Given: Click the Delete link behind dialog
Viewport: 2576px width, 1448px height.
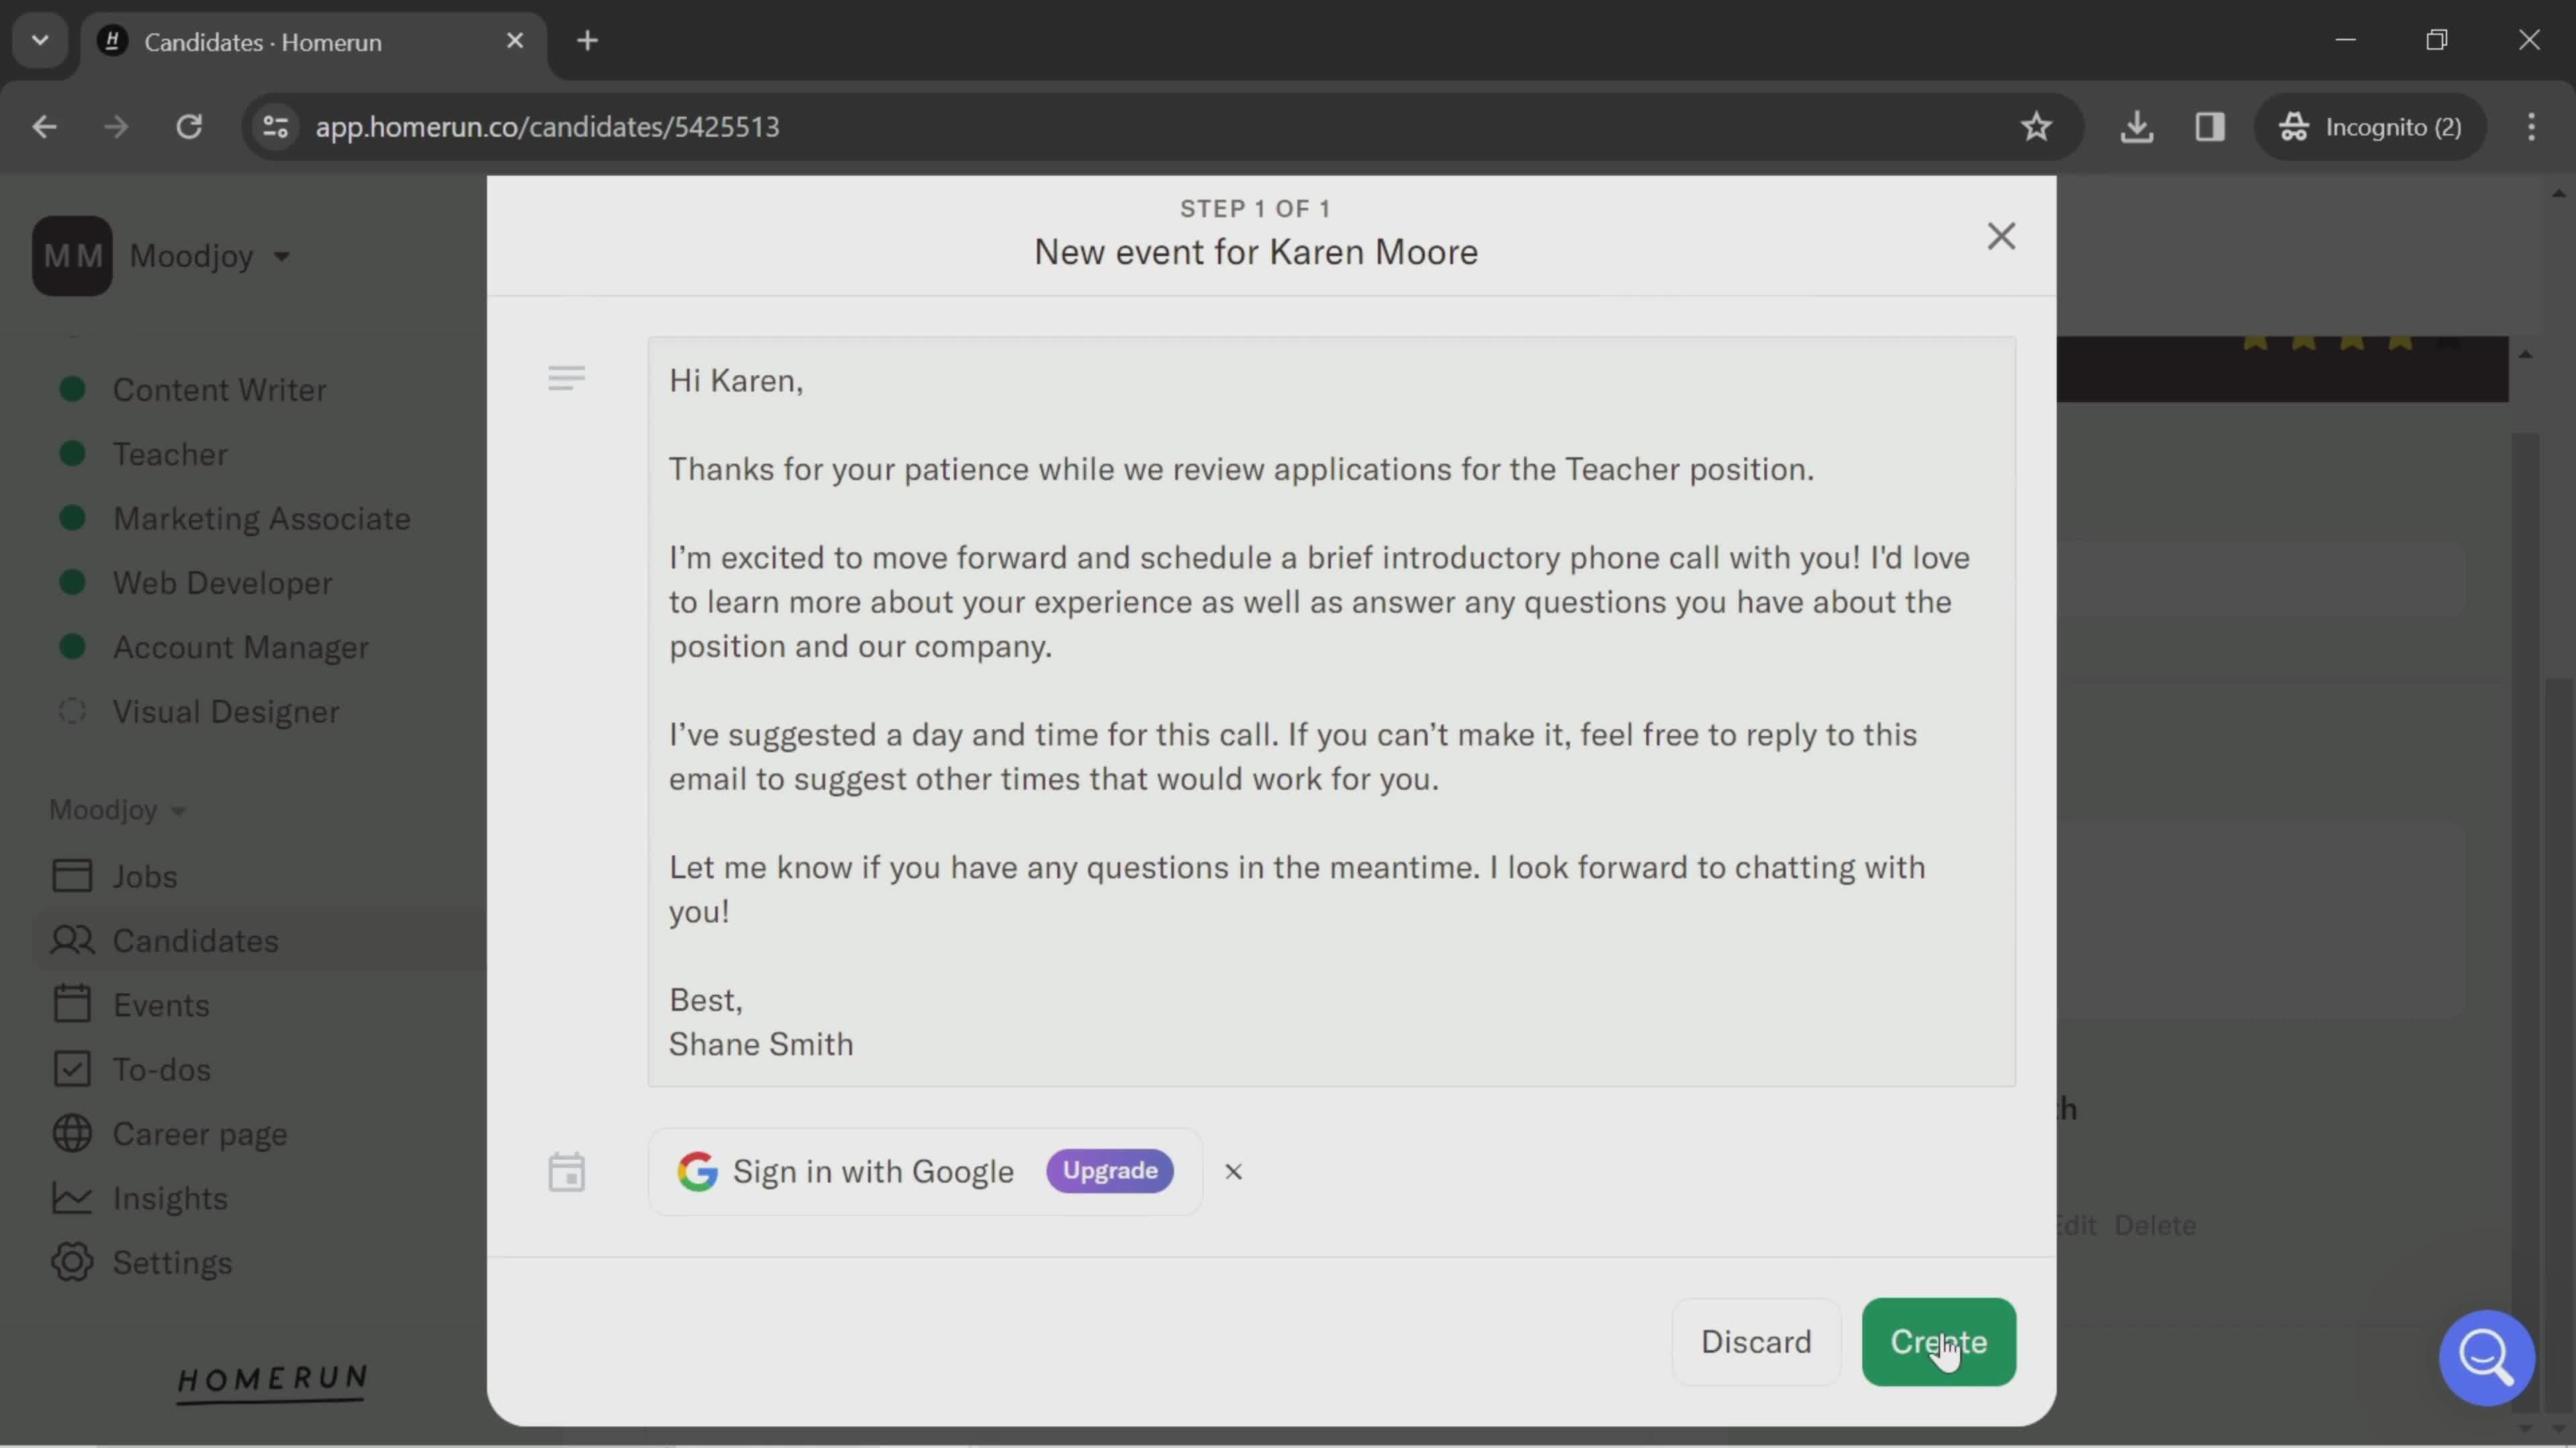Looking at the screenshot, I should [x=2155, y=1225].
